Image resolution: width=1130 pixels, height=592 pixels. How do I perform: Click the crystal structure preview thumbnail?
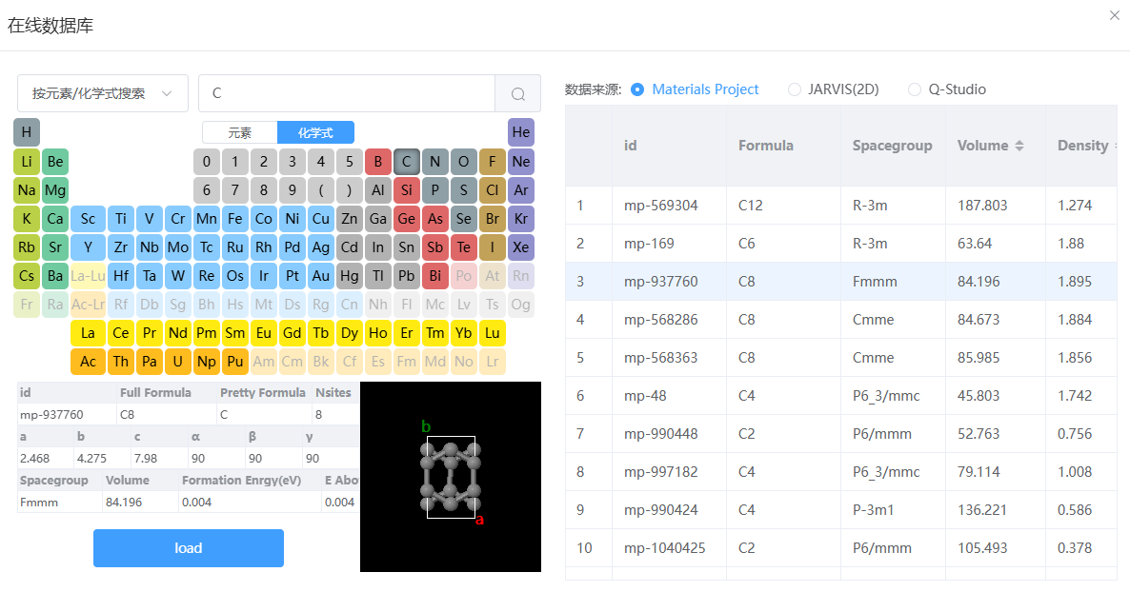pos(451,477)
